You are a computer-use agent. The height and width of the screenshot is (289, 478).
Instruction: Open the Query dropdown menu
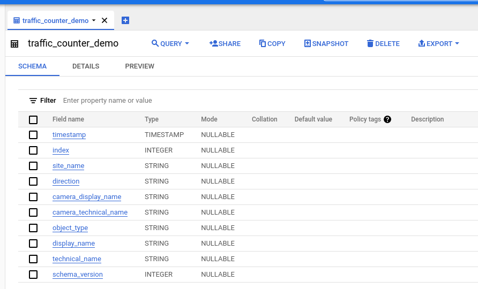click(x=170, y=43)
